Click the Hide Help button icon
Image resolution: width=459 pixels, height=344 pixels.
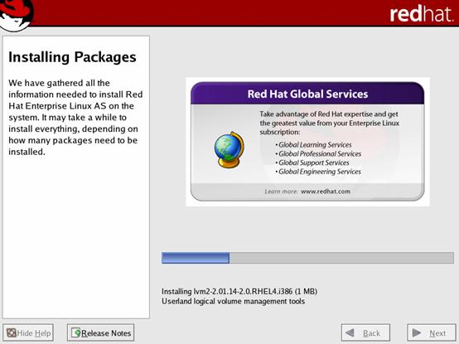pyautogui.click(x=12, y=333)
